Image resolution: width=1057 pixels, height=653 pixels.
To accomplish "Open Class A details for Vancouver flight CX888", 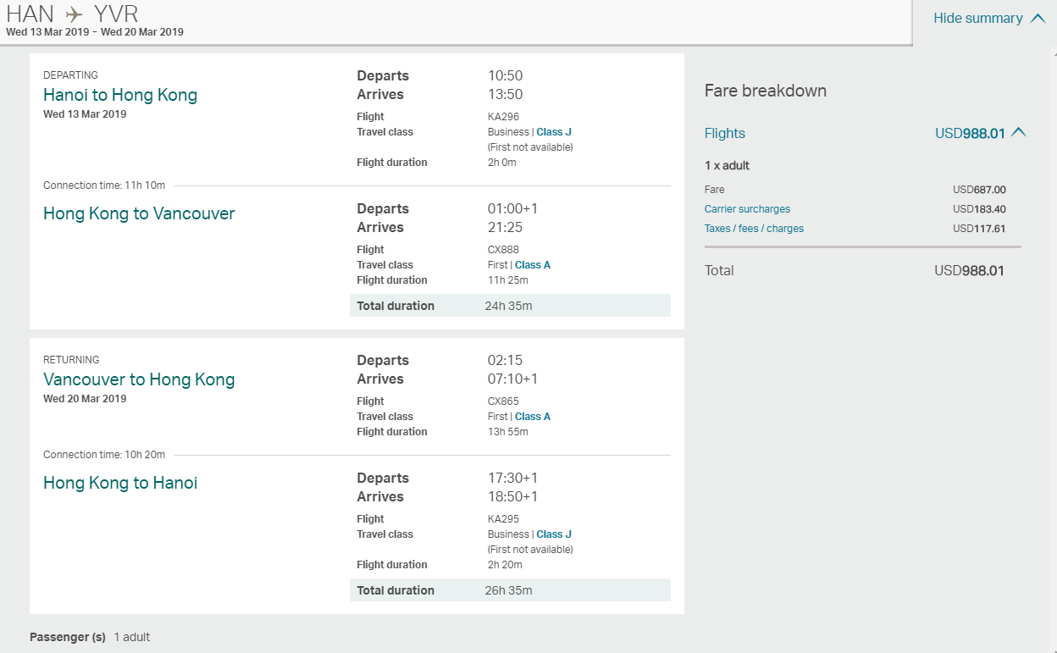I will (532, 264).
